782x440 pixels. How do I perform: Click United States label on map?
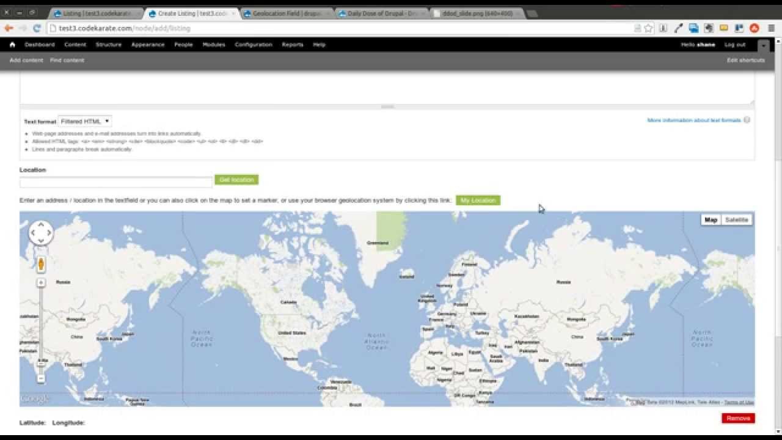[291, 333]
